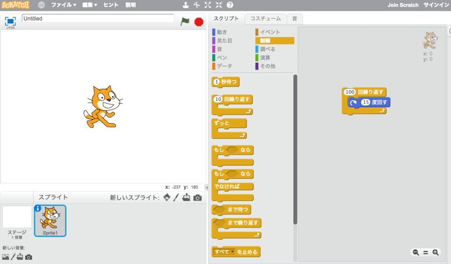This screenshot has height=264, width=451.
Task: Open the language globe menu
Action: pos(41,5)
